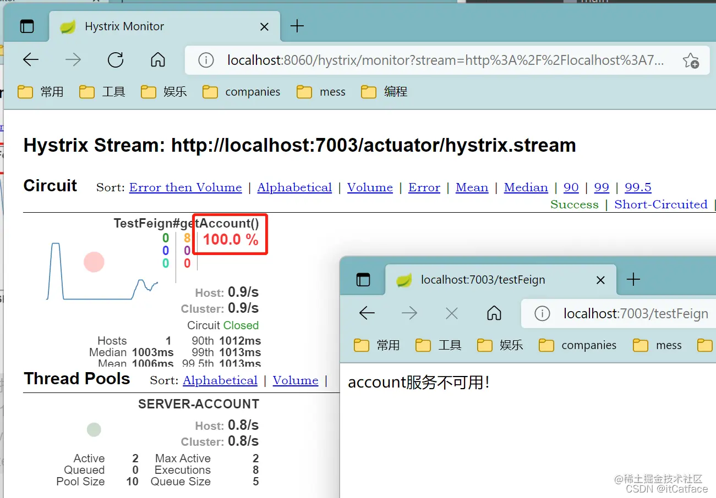Open the home page in Hystrix Monitor window
Viewport: 716px width, 498px height.
pos(158,60)
